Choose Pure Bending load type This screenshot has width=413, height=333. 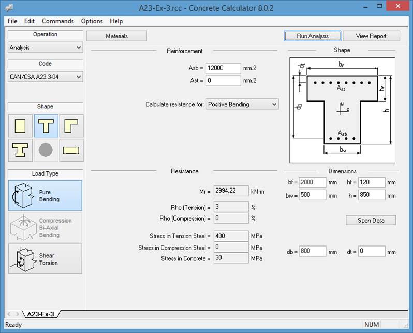click(46, 195)
